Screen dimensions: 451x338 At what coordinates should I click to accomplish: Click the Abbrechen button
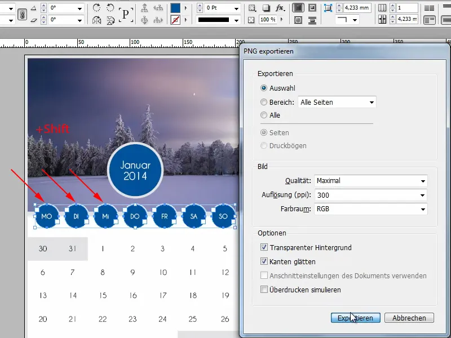pos(409,318)
